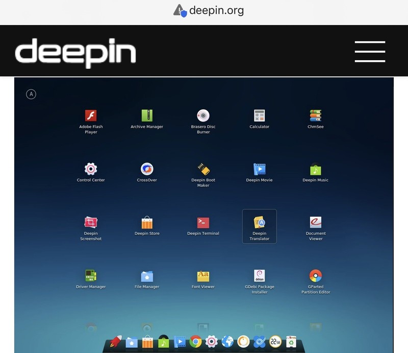Click the blue four-lobed icon in dock
The width and height of the screenshot is (408, 353).
point(260,342)
